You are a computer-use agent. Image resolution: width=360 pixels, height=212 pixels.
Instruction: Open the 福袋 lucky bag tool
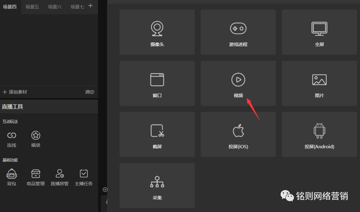click(36, 139)
